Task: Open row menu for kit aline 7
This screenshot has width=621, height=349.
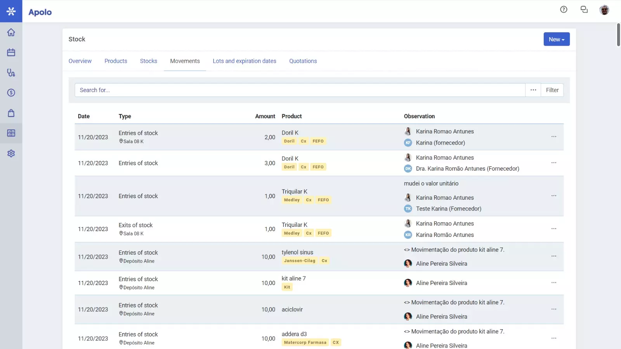Action: 553,283
